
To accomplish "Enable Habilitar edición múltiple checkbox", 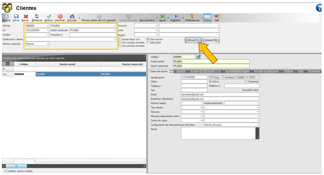I will tap(6, 171).
